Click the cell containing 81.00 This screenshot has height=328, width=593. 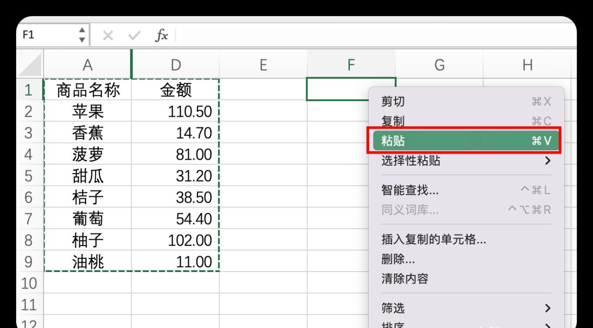pos(176,155)
